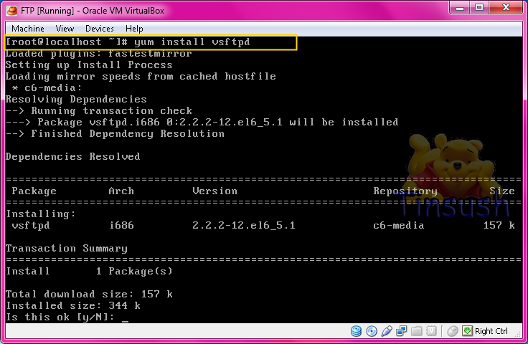Click 'Install 1 Package(s)' line

[89, 272]
